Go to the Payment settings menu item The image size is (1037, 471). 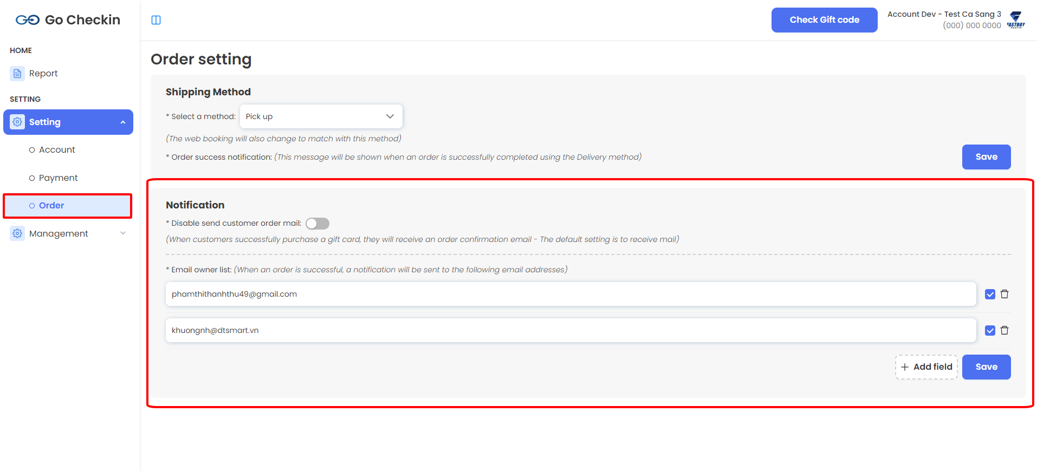pyautogui.click(x=58, y=178)
